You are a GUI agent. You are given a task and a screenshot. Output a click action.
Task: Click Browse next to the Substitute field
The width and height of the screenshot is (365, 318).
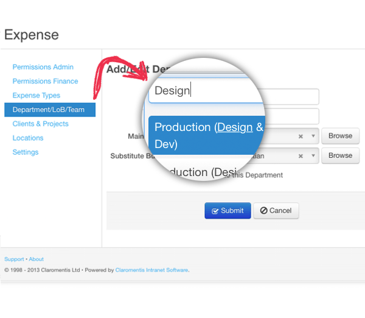click(340, 155)
